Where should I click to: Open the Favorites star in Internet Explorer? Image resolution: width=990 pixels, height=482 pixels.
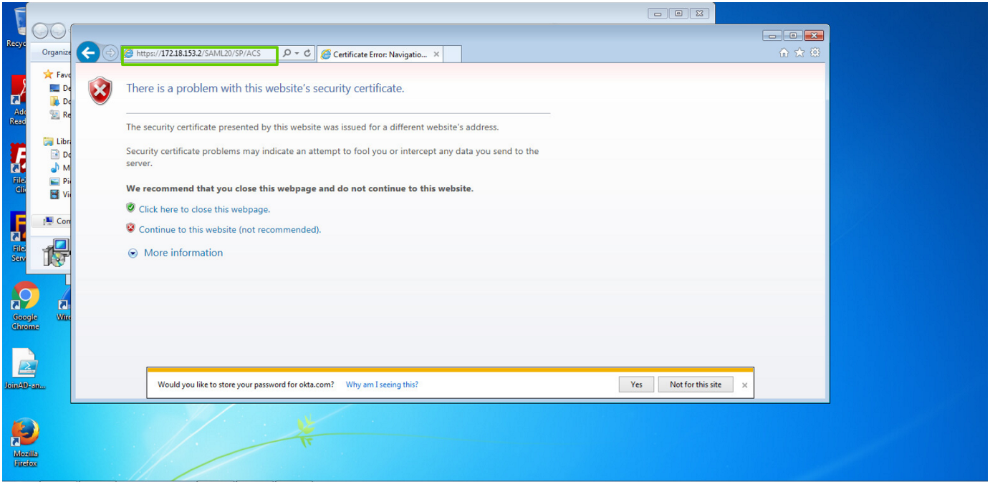click(799, 53)
